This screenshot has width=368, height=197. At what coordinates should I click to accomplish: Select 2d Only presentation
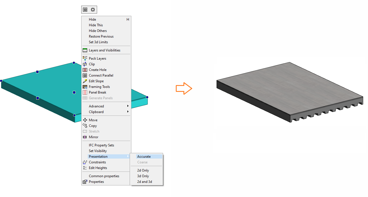tap(143, 170)
